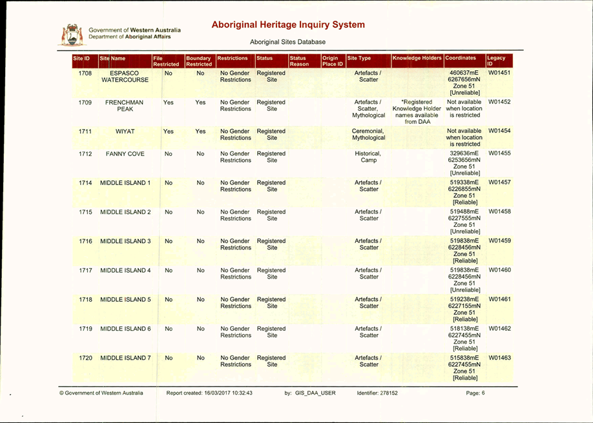Select 'Ceremonial, Mythological' site type for Wiyat
Screen dimensions: 593x423
click(368, 135)
